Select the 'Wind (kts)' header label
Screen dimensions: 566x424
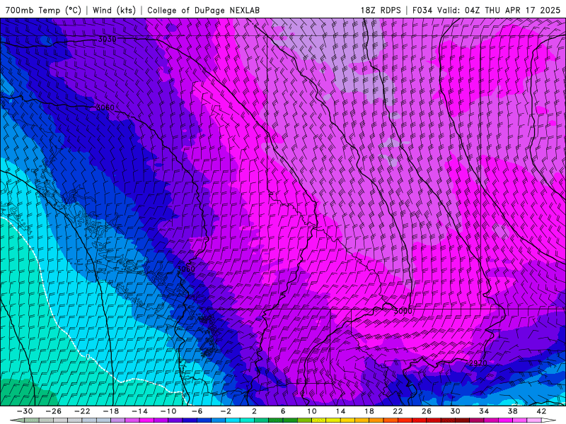[114, 10]
